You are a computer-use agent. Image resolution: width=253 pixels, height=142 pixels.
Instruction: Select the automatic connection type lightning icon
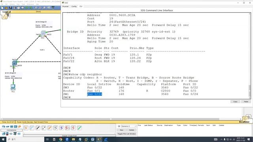coord(26,128)
